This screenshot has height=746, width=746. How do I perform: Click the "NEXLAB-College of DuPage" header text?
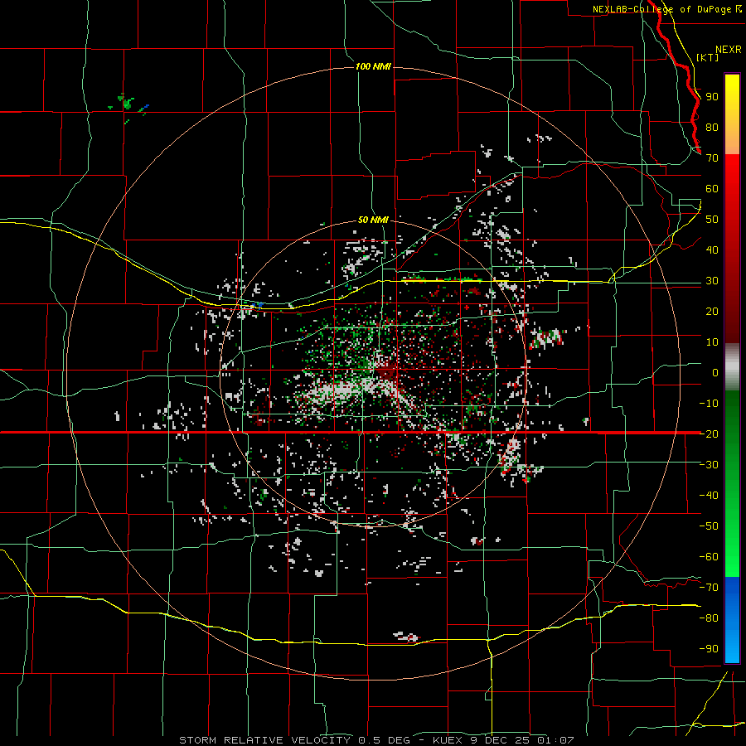[664, 9]
